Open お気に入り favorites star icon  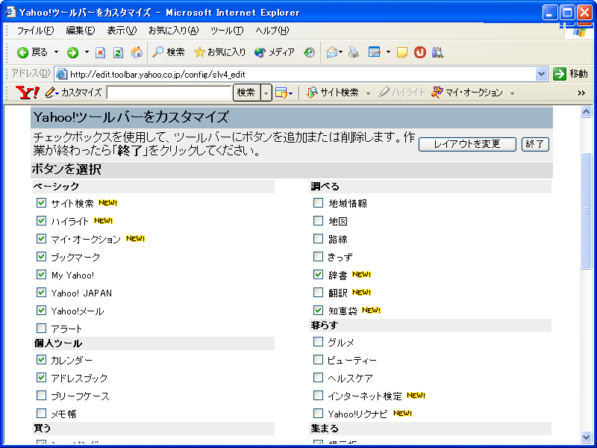click(199, 52)
